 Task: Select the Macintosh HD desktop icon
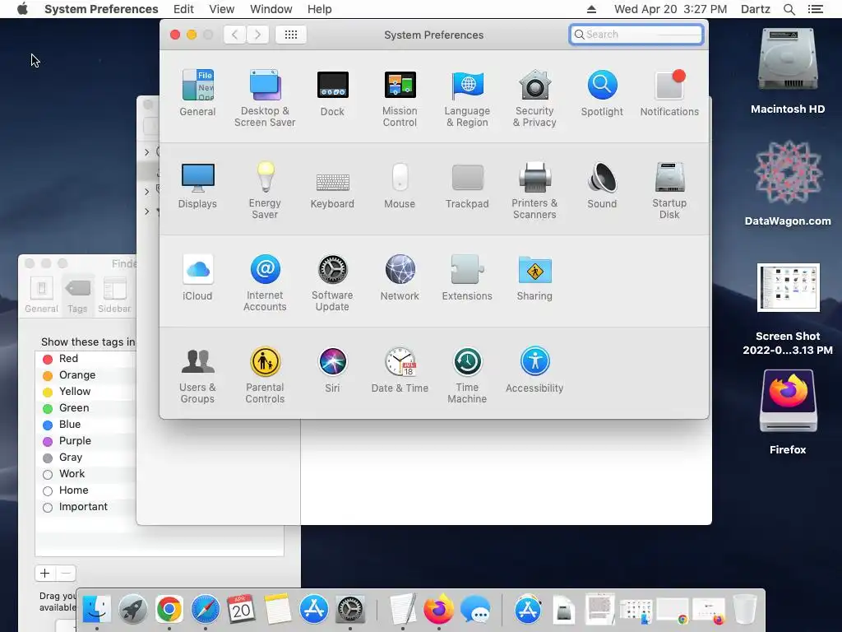tap(788, 71)
